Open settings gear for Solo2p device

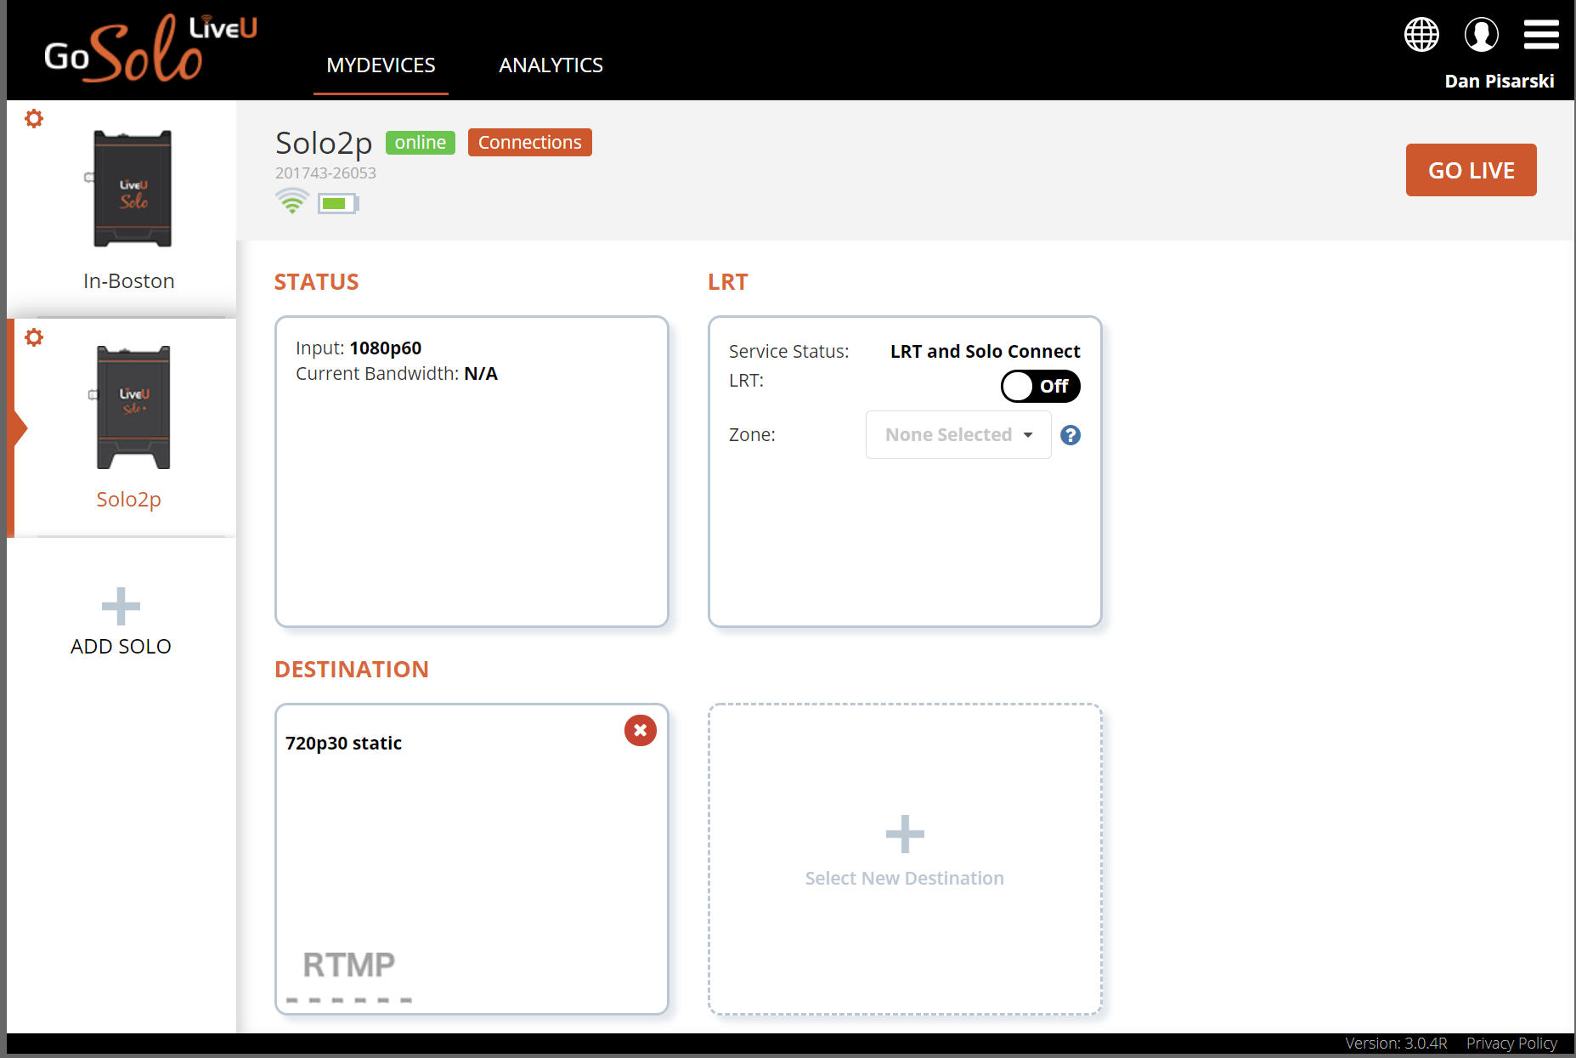(34, 338)
